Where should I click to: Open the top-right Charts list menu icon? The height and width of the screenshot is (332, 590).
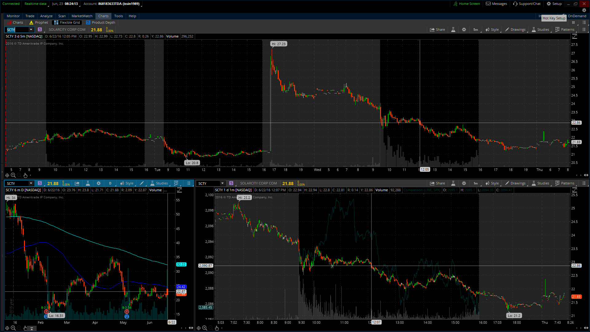coord(584,22)
